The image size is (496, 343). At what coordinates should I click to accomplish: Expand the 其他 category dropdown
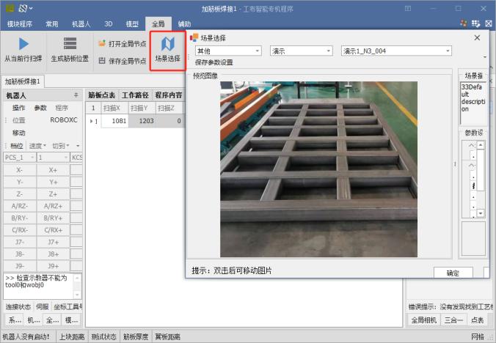tap(227, 51)
